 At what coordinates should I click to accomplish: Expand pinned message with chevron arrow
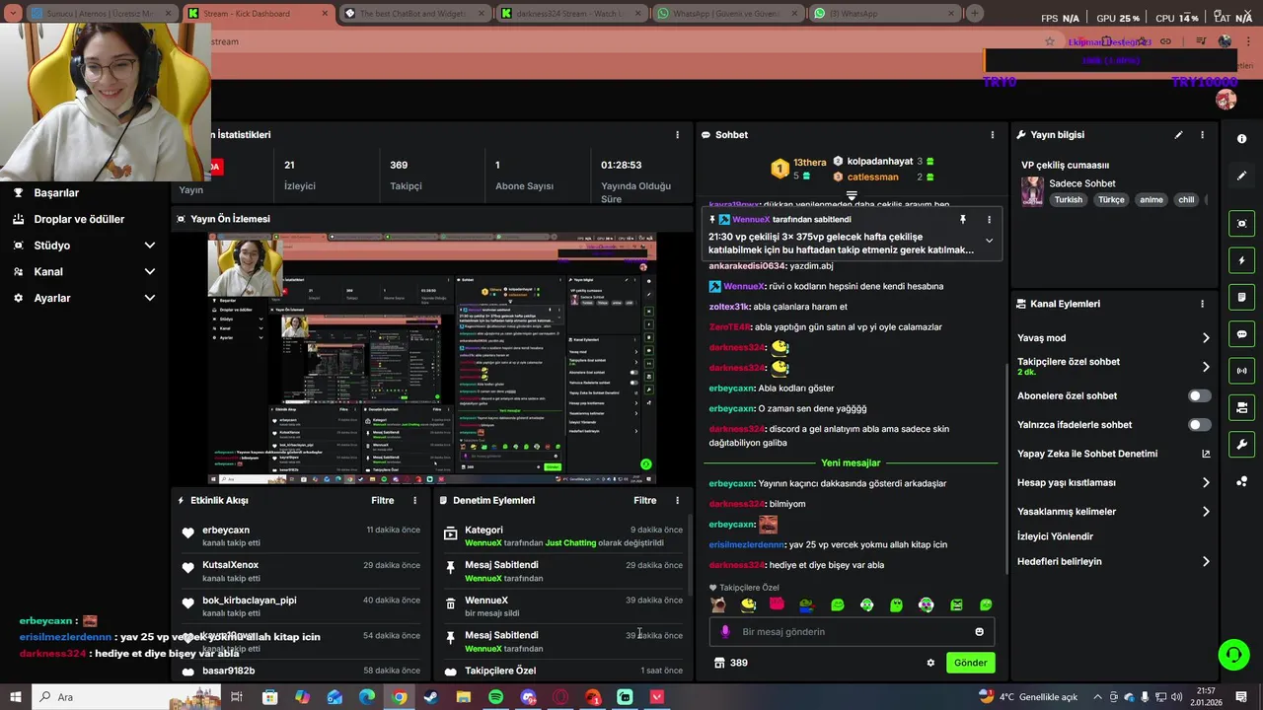pyautogui.click(x=989, y=241)
